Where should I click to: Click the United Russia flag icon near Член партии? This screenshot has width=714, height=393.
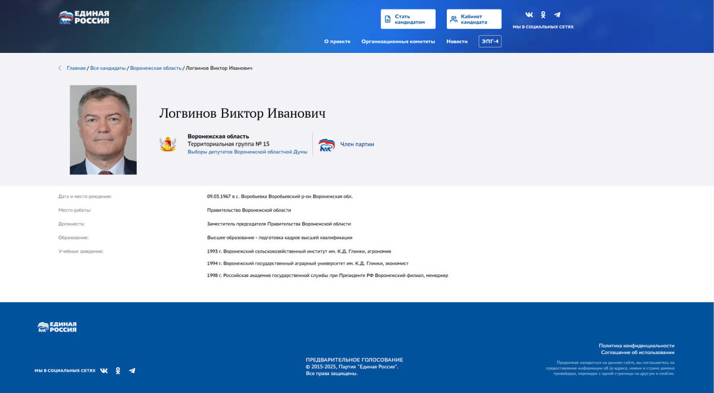coord(325,144)
